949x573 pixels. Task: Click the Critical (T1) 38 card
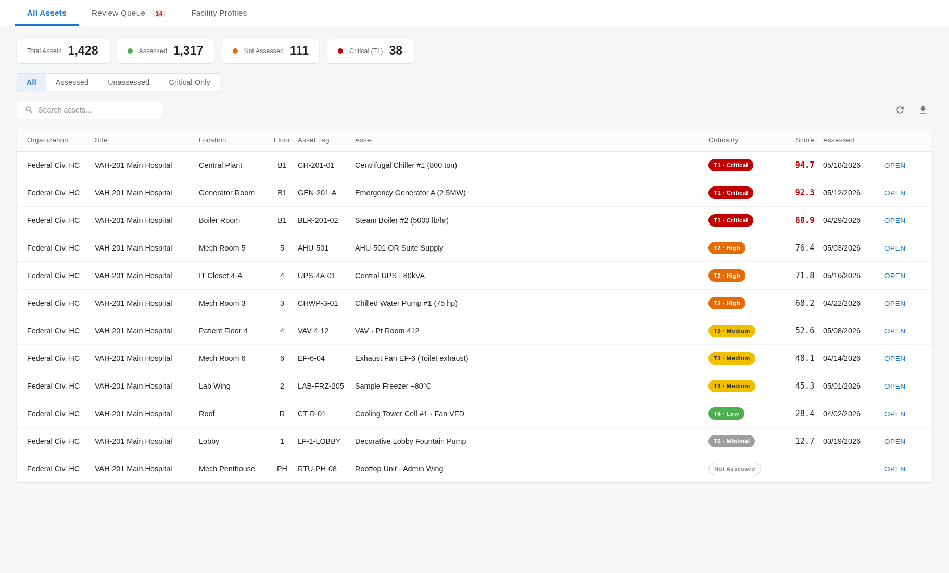tap(370, 51)
